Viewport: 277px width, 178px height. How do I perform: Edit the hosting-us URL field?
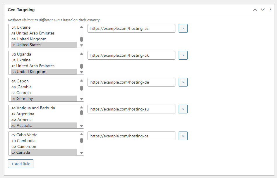[x=131, y=28]
